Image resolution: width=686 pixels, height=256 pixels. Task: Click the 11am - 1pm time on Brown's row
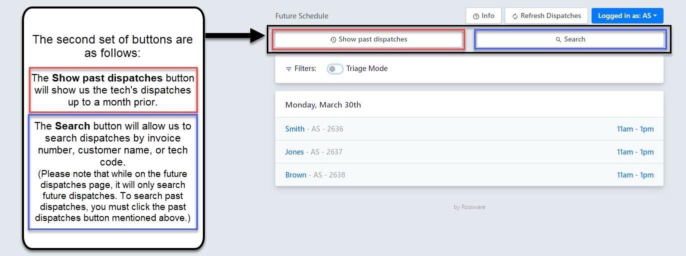635,175
